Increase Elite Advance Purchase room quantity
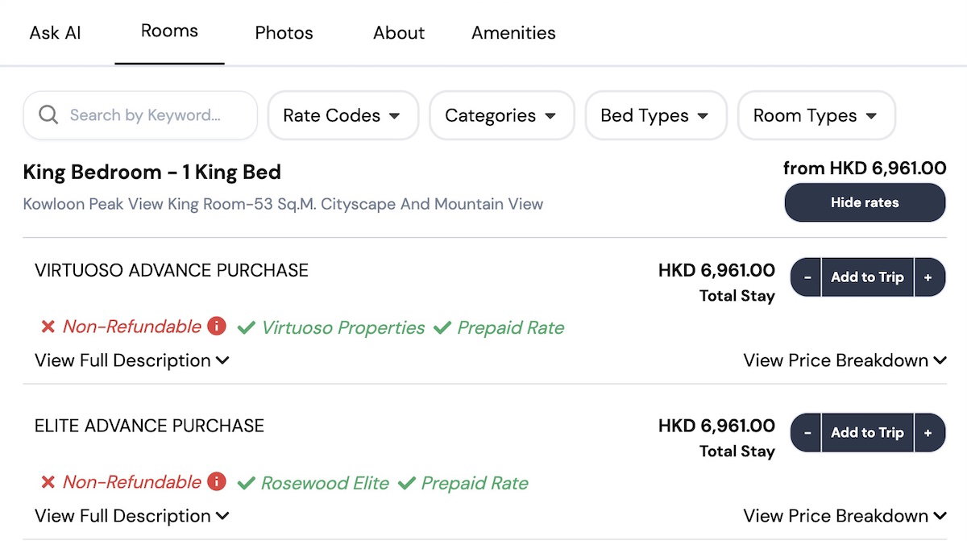The width and height of the screenshot is (967, 541). (928, 433)
